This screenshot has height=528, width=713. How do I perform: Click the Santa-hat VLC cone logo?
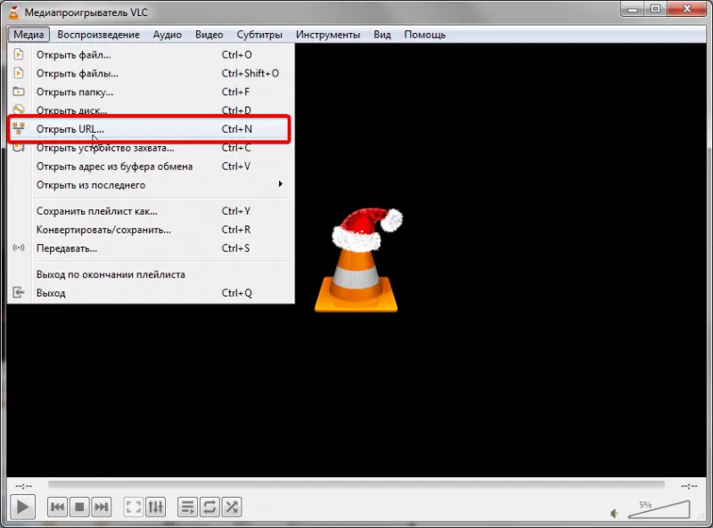(359, 260)
